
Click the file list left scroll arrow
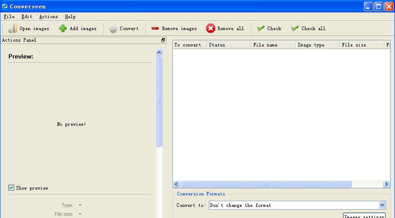point(176,184)
